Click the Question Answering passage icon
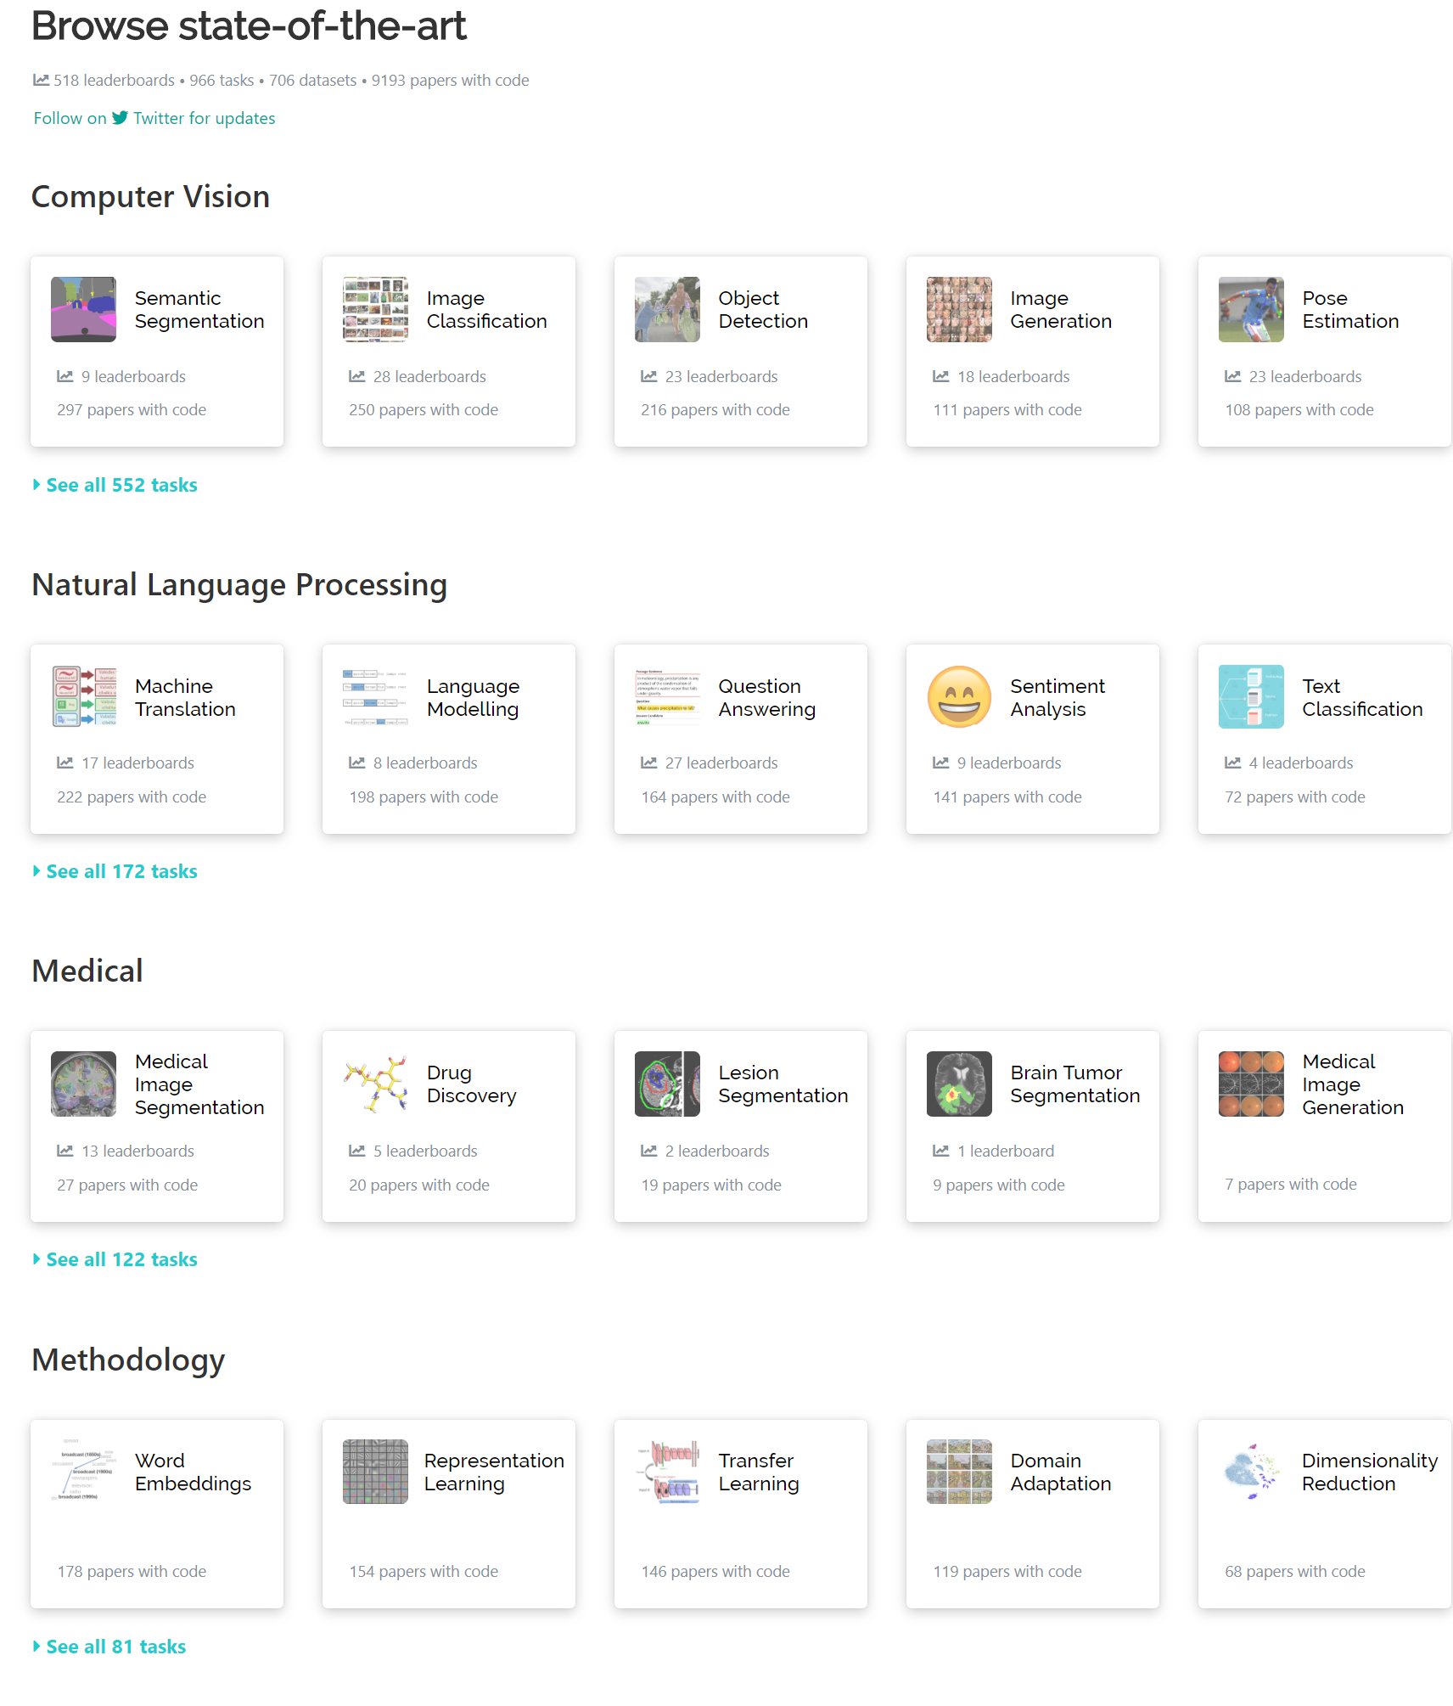Screen dimensions: 1453x1706 point(667,696)
